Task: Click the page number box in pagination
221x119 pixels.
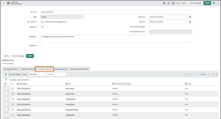Action: point(196,74)
